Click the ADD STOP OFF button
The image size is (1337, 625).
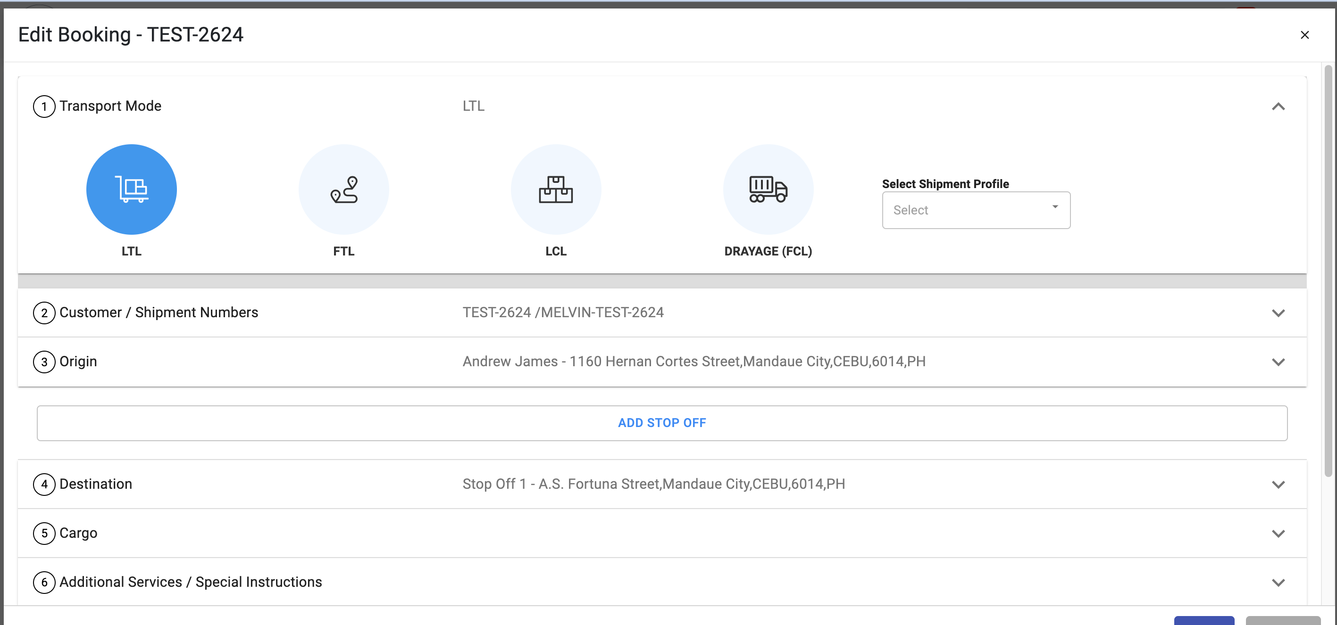click(x=662, y=423)
